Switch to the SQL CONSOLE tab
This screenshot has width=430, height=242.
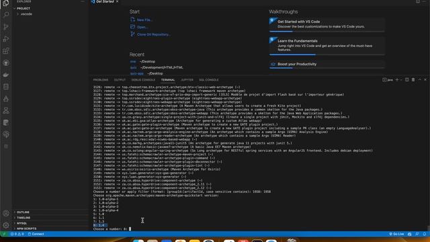pos(209,80)
